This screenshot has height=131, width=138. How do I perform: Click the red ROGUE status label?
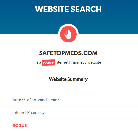(20, 126)
